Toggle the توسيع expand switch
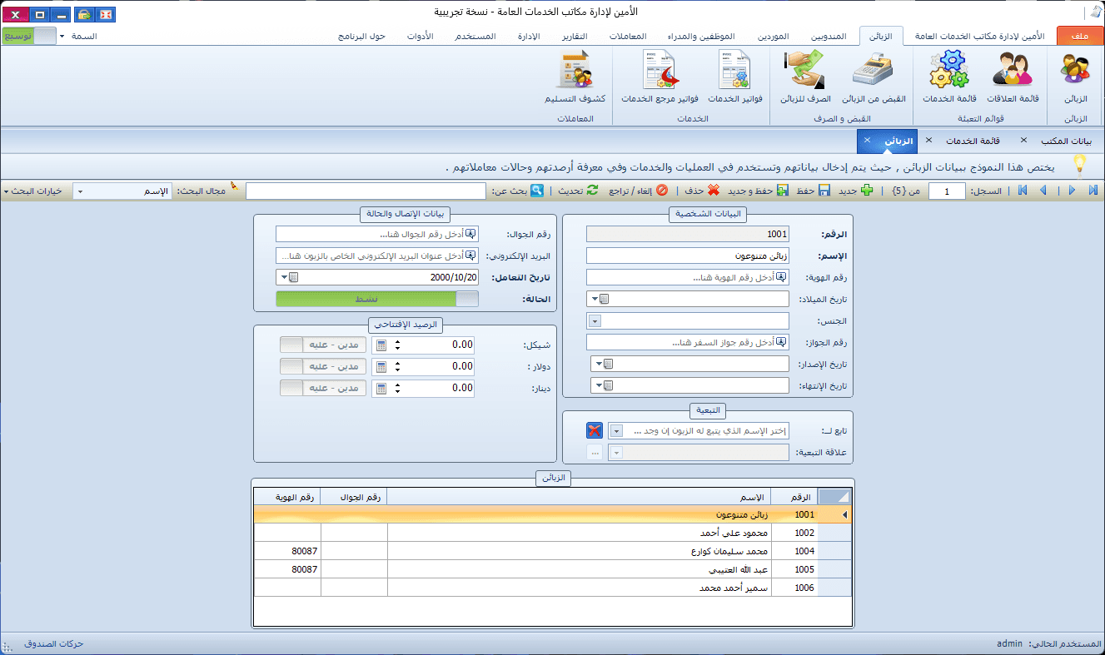The height and width of the screenshot is (655, 1105). (x=30, y=36)
